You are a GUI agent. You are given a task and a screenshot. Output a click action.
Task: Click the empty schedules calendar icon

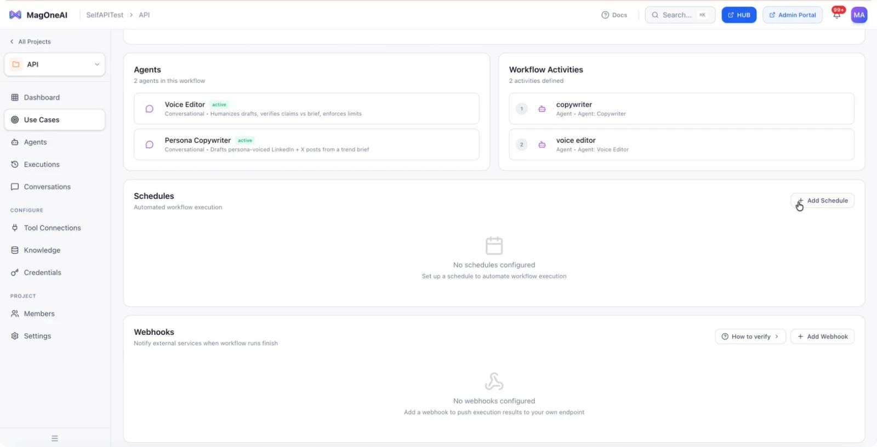point(494,246)
